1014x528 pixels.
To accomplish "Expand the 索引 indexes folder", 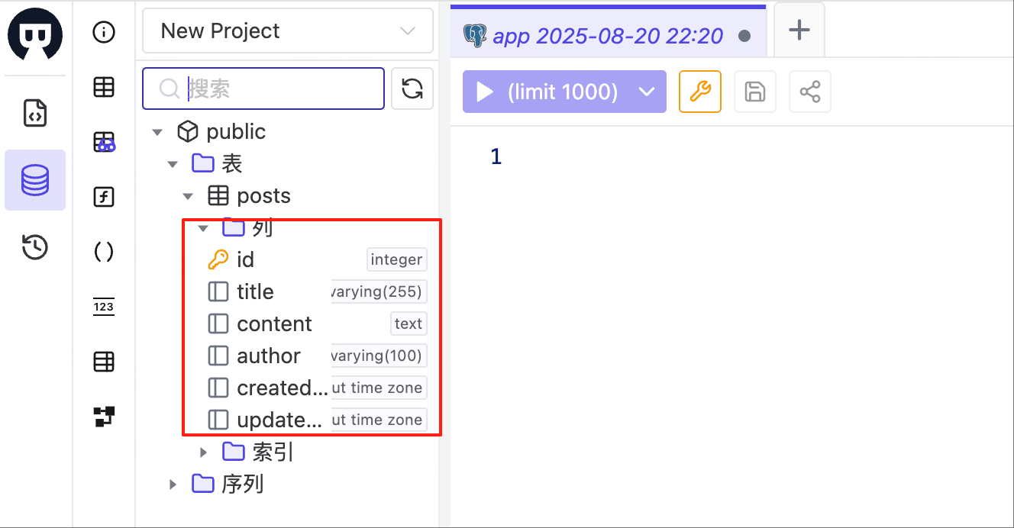I will [x=203, y=452].
